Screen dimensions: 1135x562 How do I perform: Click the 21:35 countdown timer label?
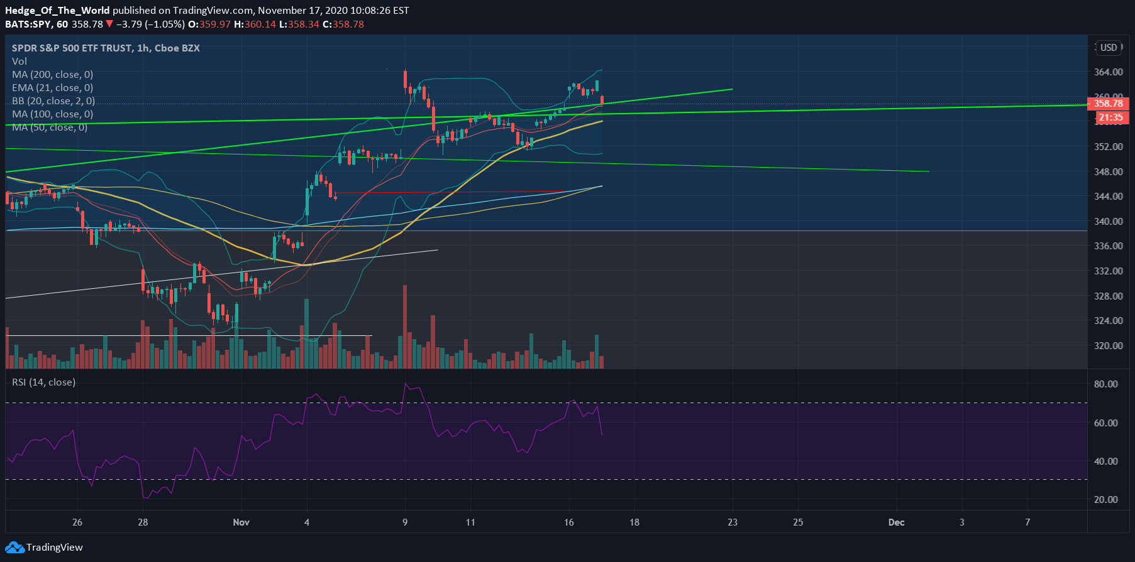[x=1111, y=117]
